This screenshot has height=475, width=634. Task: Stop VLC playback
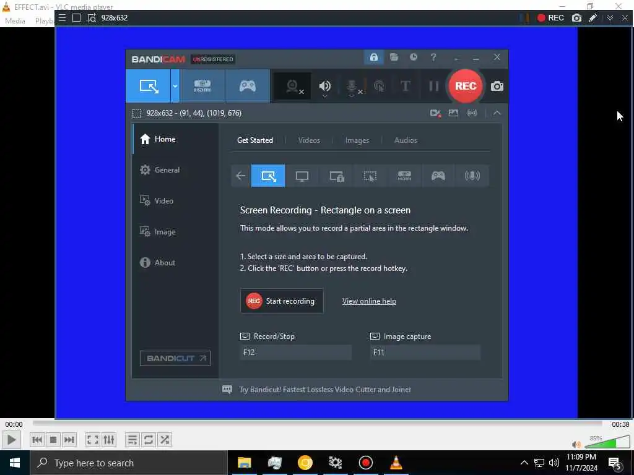53,440
